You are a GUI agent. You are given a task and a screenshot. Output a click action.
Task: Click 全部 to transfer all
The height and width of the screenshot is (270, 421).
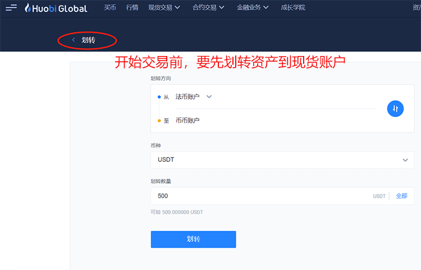coord(402,196)
